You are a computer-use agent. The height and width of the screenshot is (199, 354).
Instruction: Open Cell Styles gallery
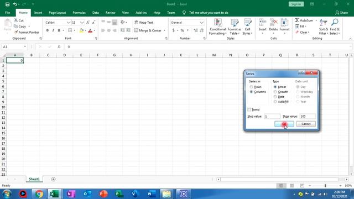(247, 27)
